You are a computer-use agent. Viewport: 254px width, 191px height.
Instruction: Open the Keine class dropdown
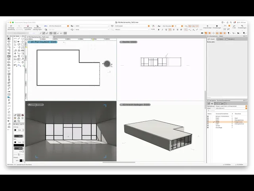click(x=92, y=29)
